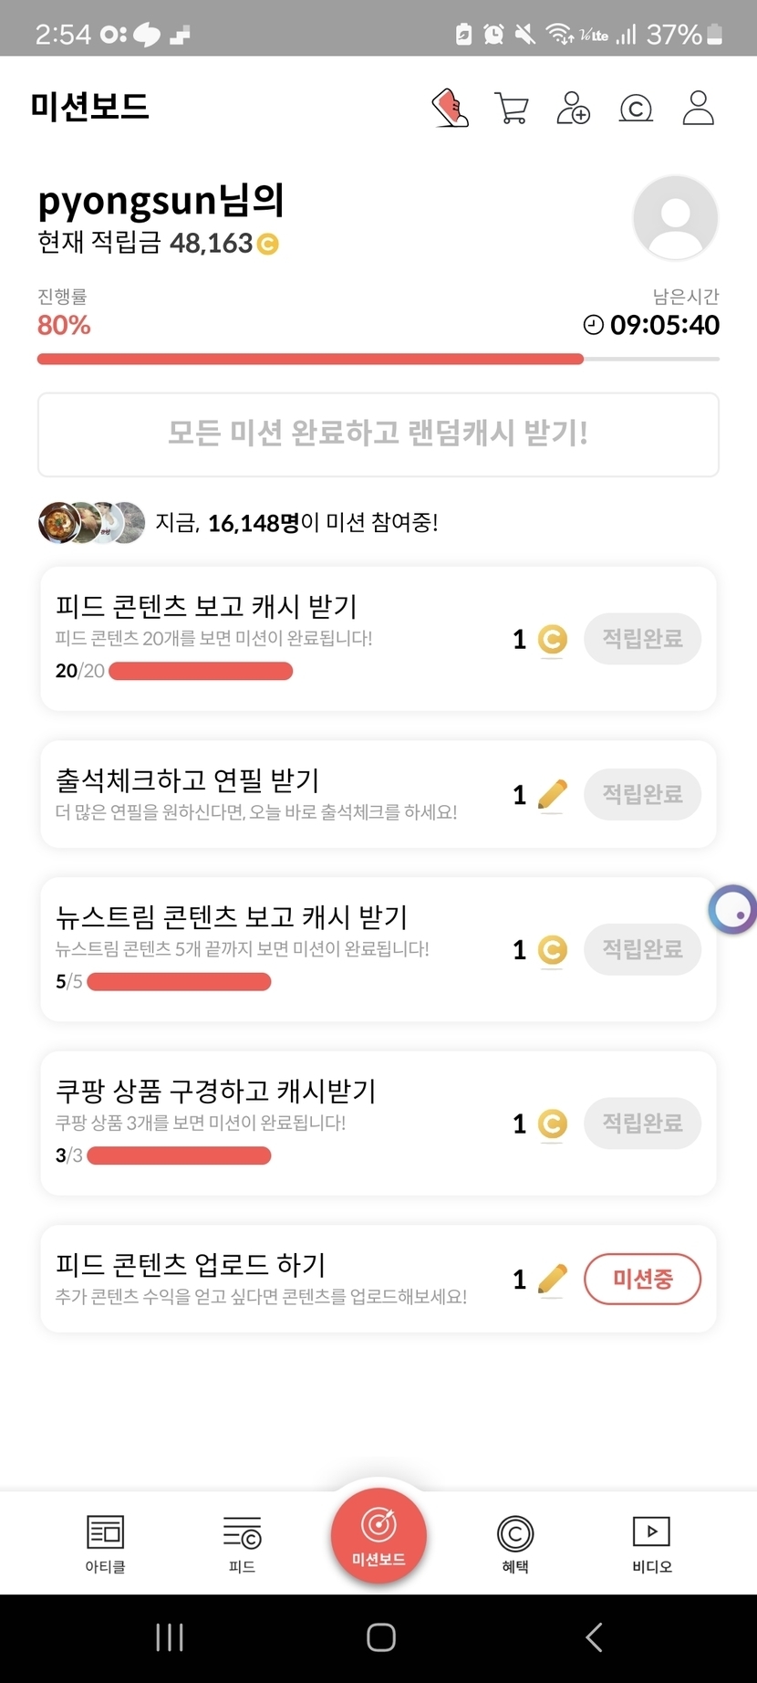The height and width of the screenshot is (1683, 757).
Task: Switch to the 아티클 tab
Action: coord(105,1543)
